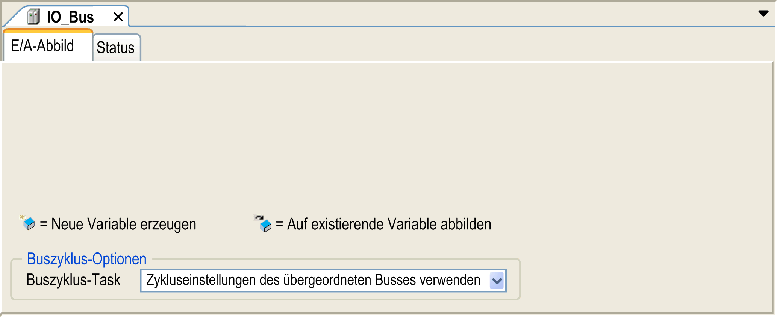Viewport: 777px width, 317px height.
Task: Click 'Auf existierende Variable abbilden' legend text
Action: tap(389, 224)
